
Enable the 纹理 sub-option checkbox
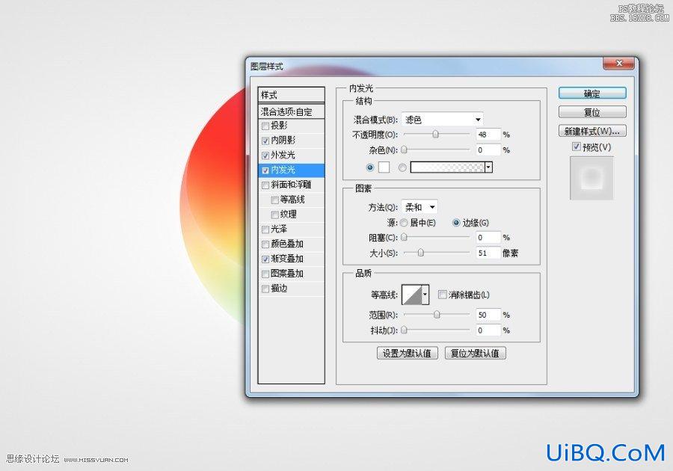(274, 215)
